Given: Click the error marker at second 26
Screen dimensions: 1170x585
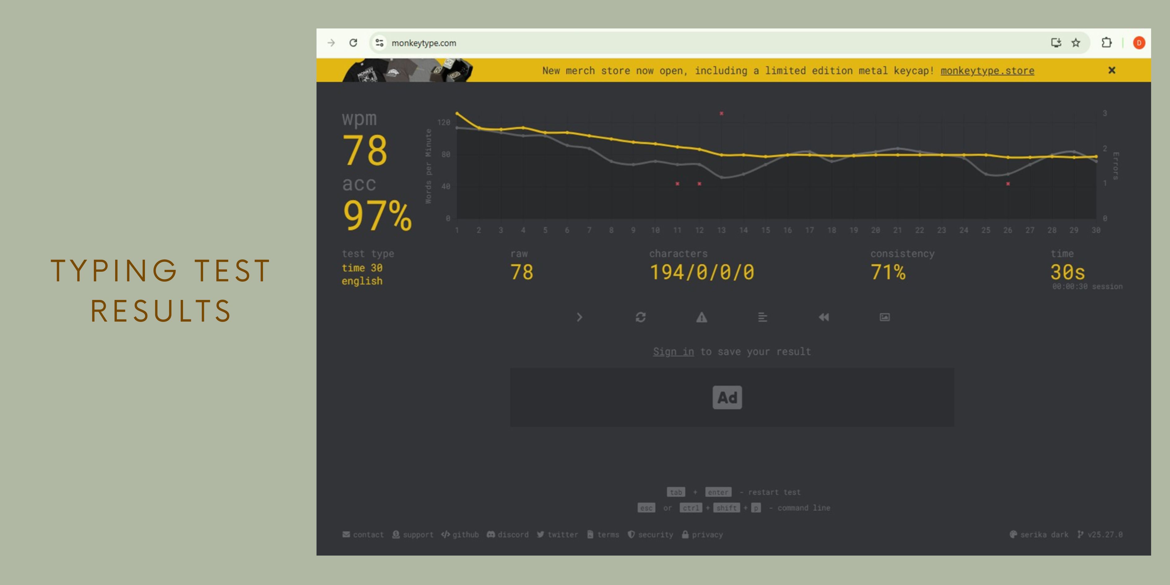Looking at the screenshot, I should click(x=1008, y=184).
